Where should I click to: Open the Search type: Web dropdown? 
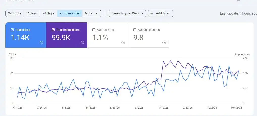coord(127,13)
